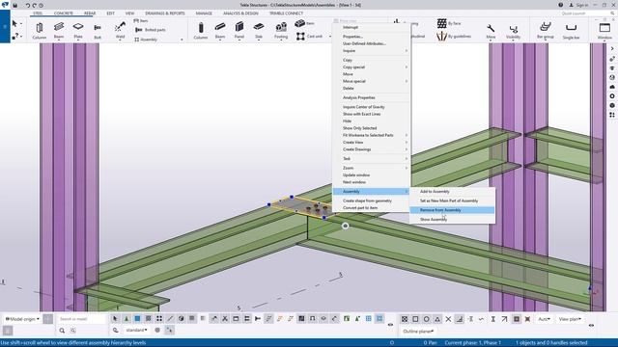Toggle the scissors select cuts switch

pos(225,319)
